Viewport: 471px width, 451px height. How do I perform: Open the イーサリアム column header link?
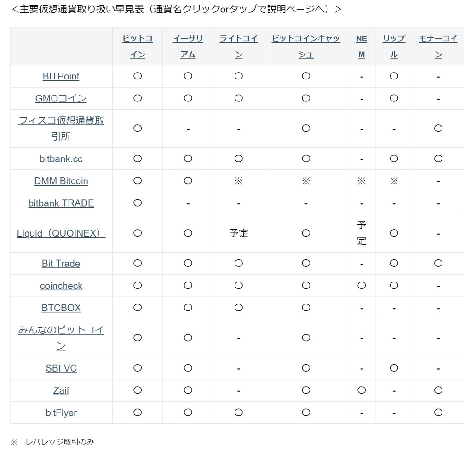(188, 46)
